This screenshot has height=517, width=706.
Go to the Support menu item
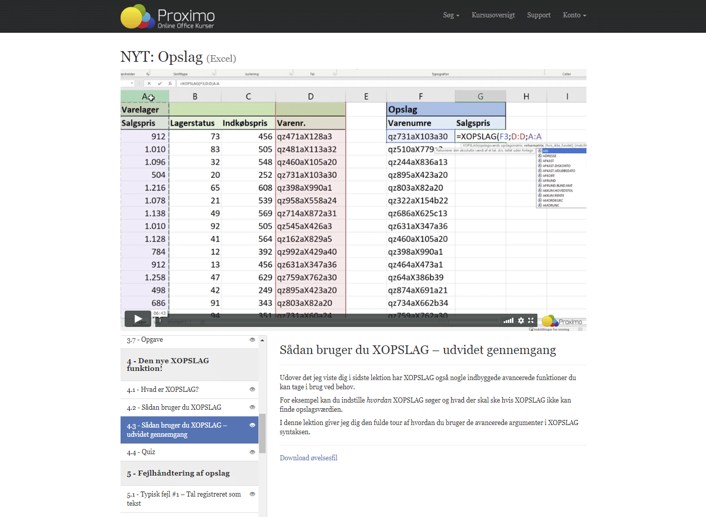pyautogui.click(x=538, y=15)
